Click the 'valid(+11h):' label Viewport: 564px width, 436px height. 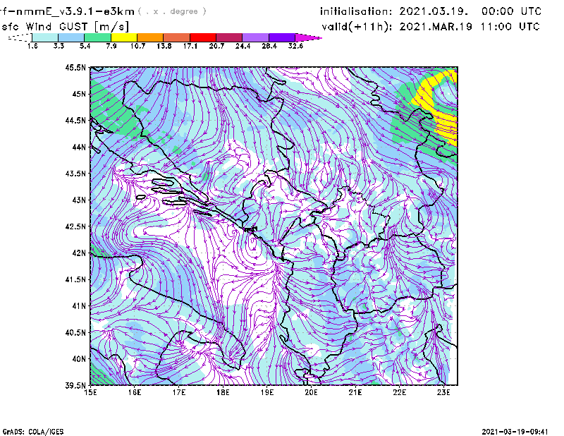pyautogui.click(x=357, y=27)
